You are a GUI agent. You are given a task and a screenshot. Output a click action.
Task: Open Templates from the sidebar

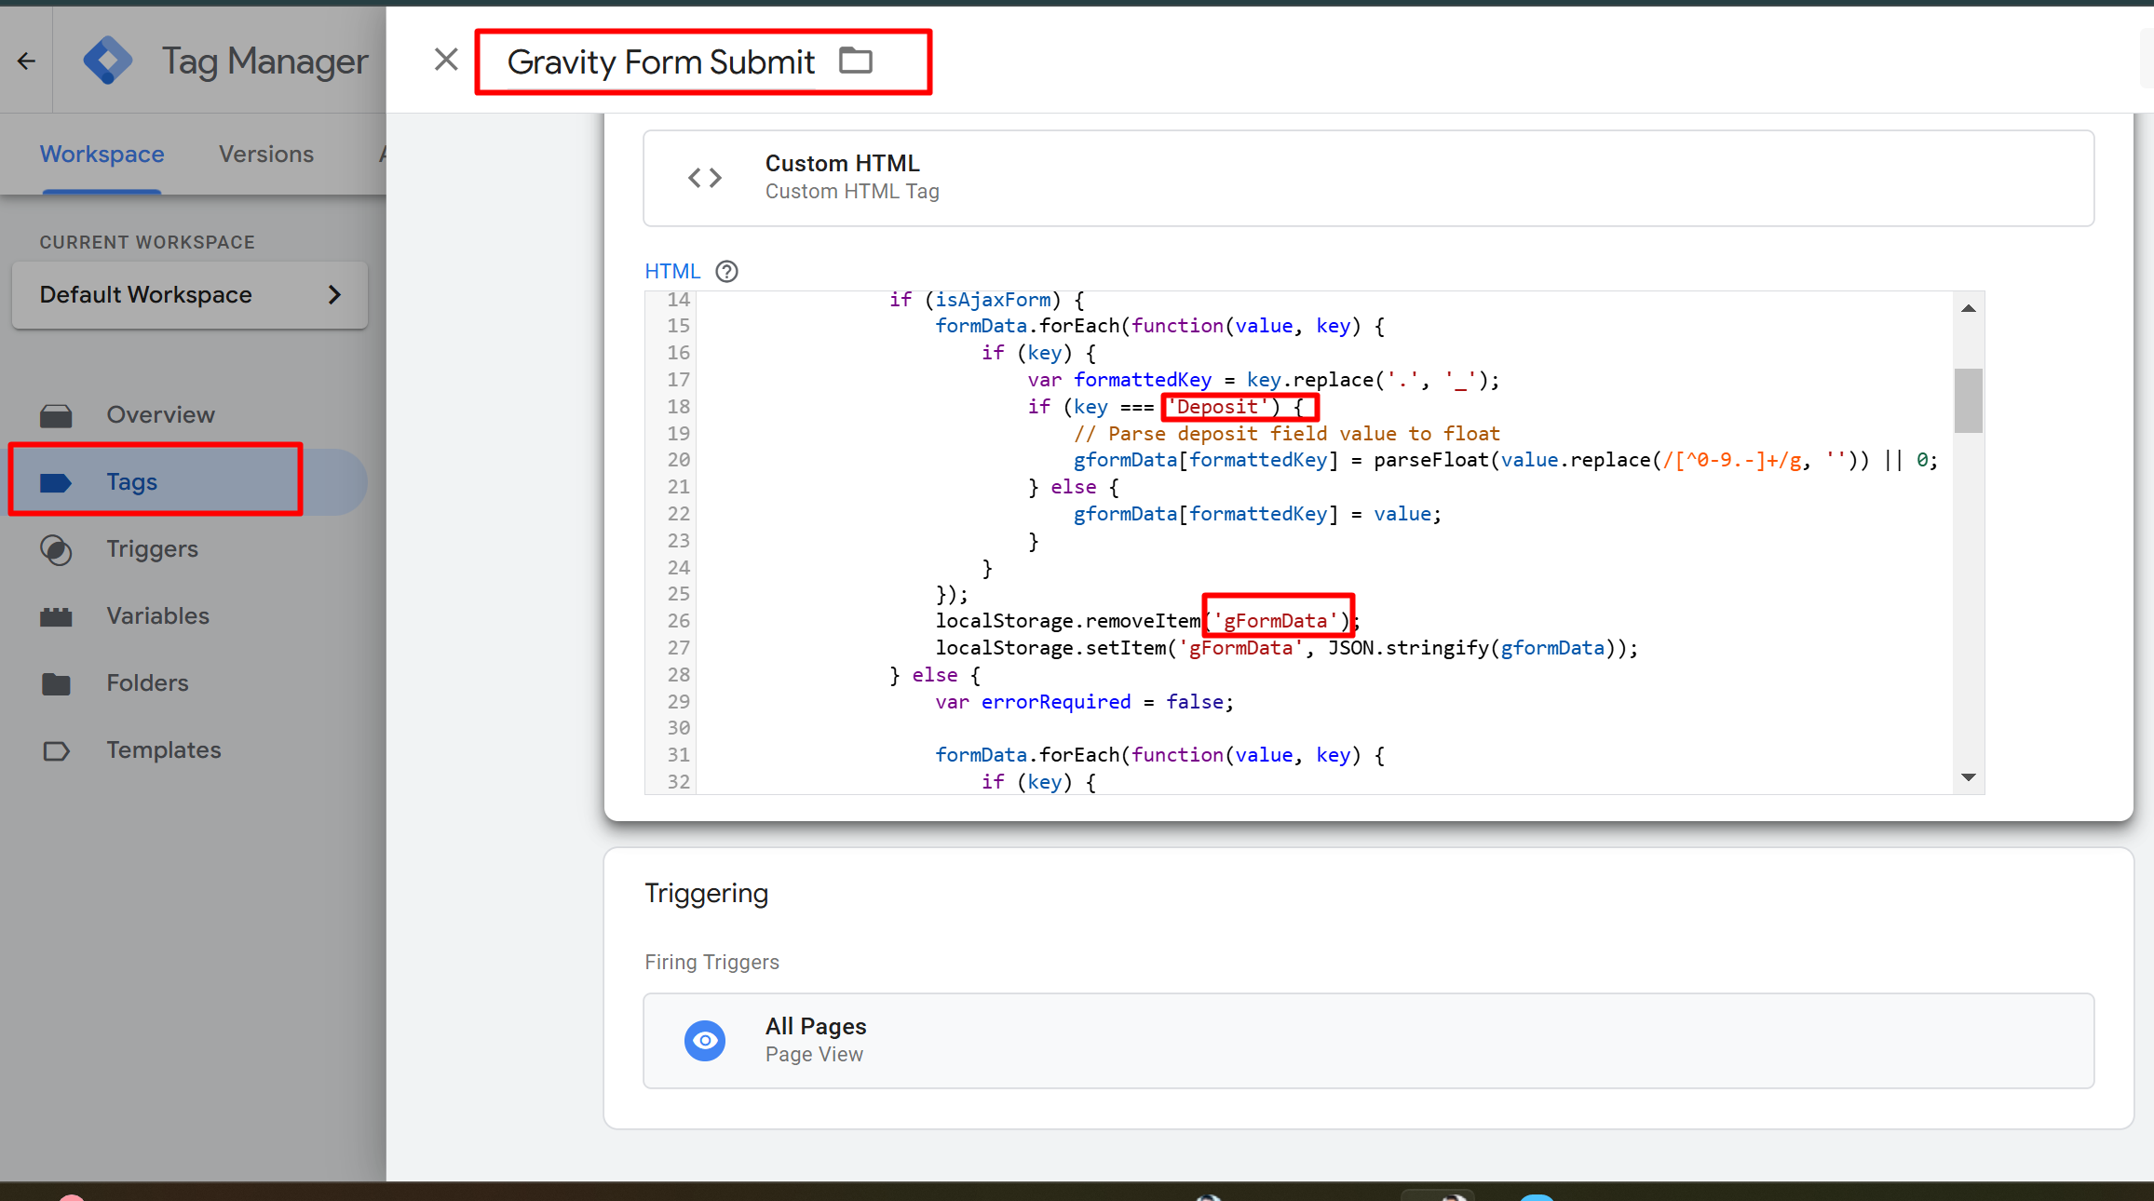163,750
